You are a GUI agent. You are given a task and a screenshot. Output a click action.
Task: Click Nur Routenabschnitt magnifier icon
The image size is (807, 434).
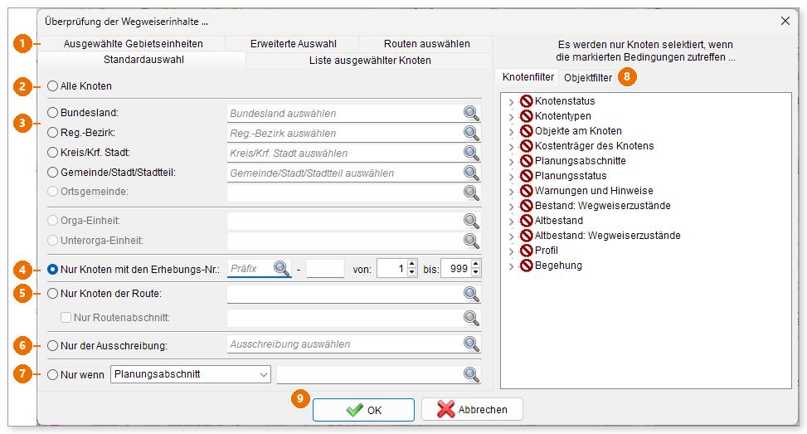click(471, 318)
